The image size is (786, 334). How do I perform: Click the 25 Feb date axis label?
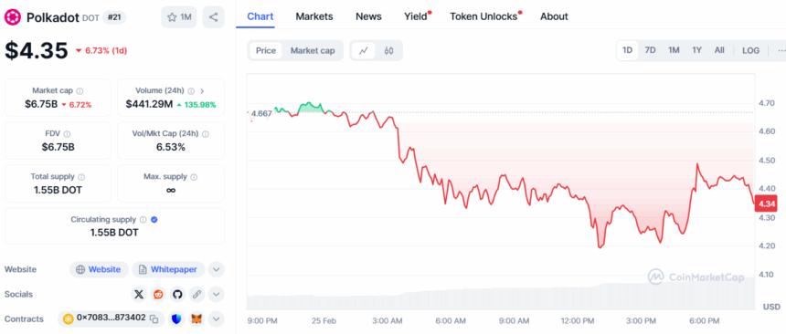[324, 320]
